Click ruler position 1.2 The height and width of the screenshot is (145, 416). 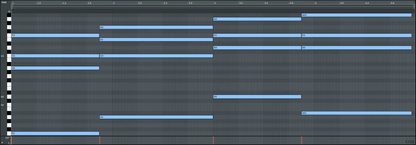39,3
